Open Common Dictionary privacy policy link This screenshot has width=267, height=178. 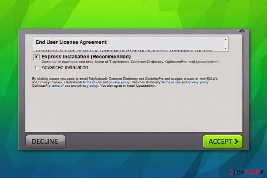coord(198,82)
